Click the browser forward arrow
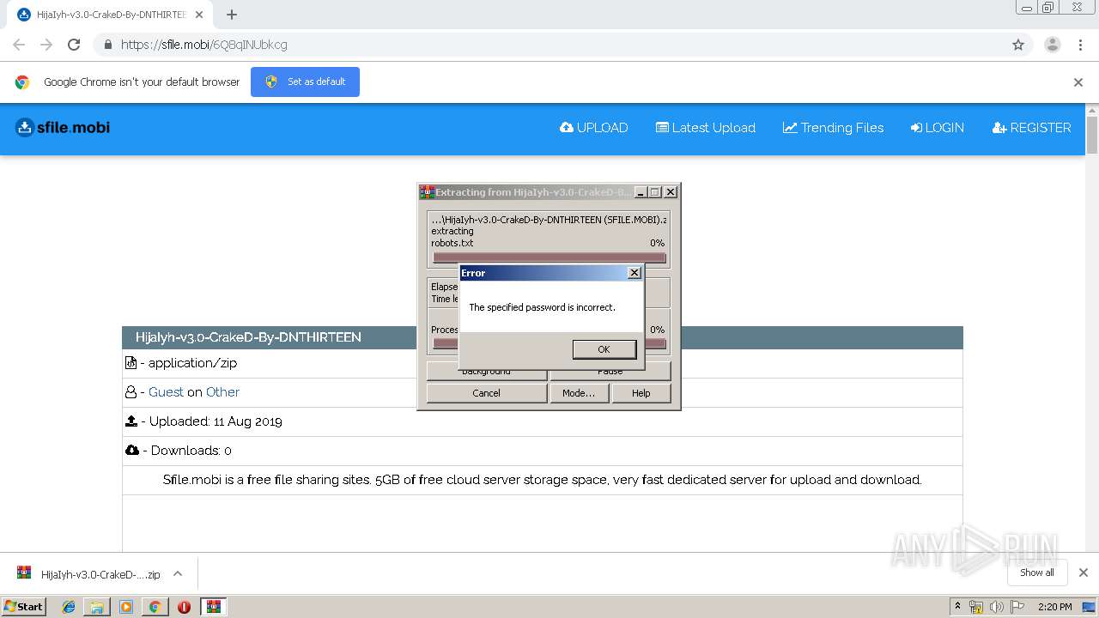Screen dimensions: 1099x618 tap(46, 45)
